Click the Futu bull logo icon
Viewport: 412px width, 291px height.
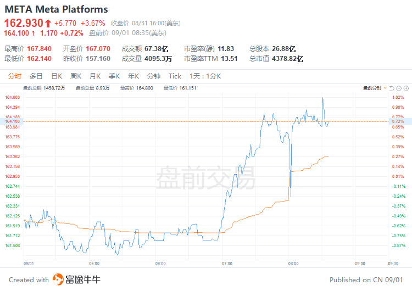click(58, 279)
